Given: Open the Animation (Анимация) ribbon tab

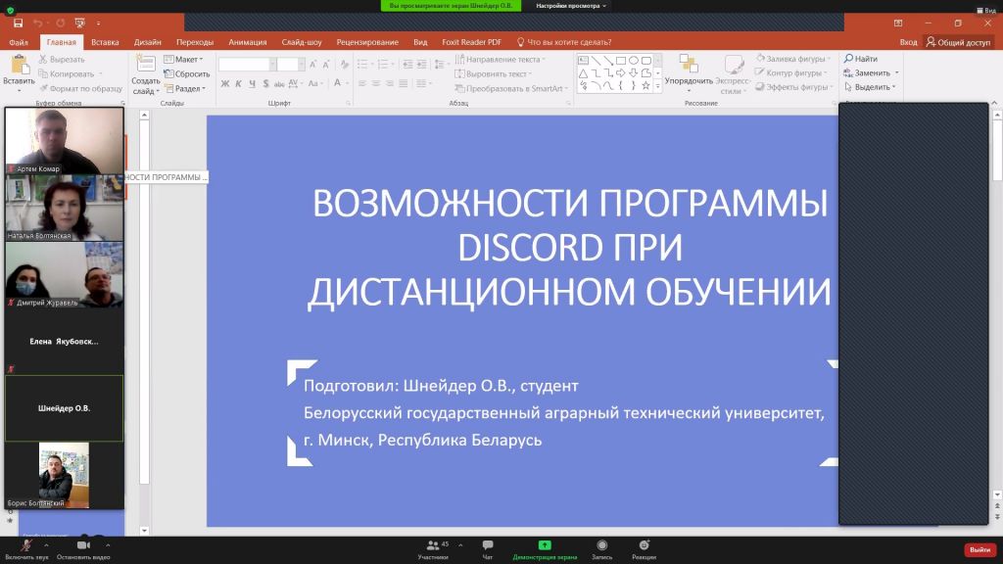Looking at the screenshot, I should (x=247, y=42).
